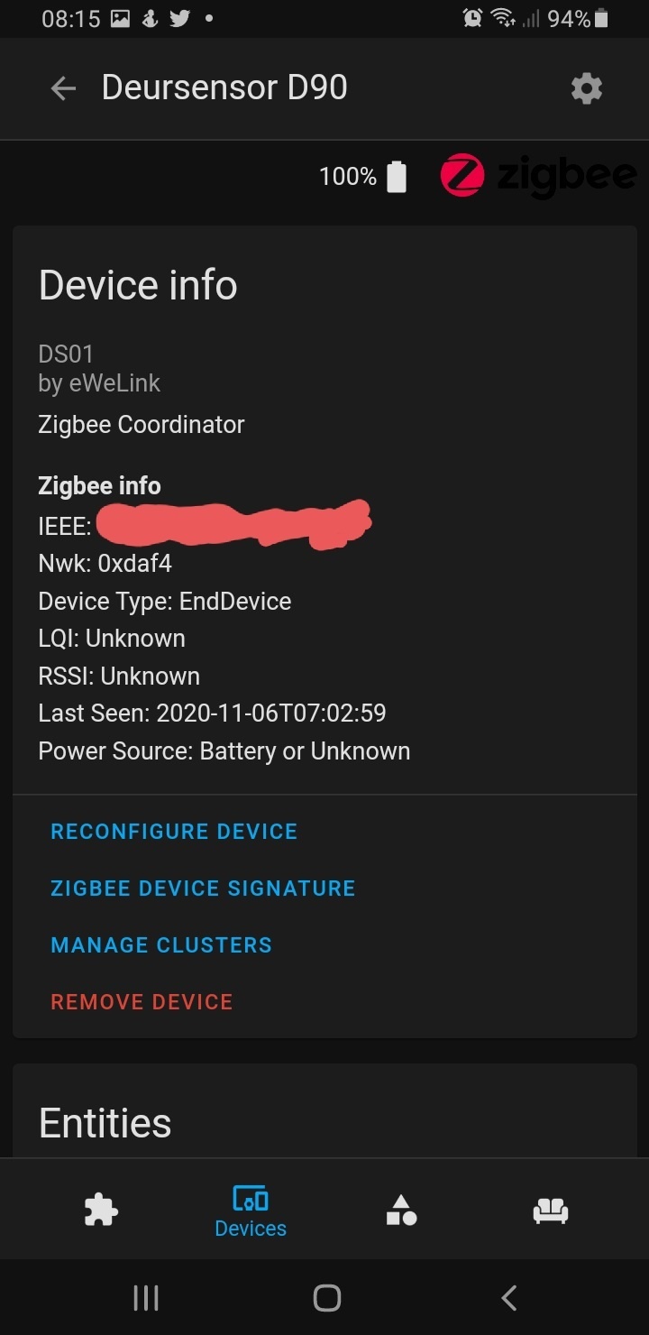Click REMOVE DEVICE
This screenshot has width=649, height=1335.
142,1002
